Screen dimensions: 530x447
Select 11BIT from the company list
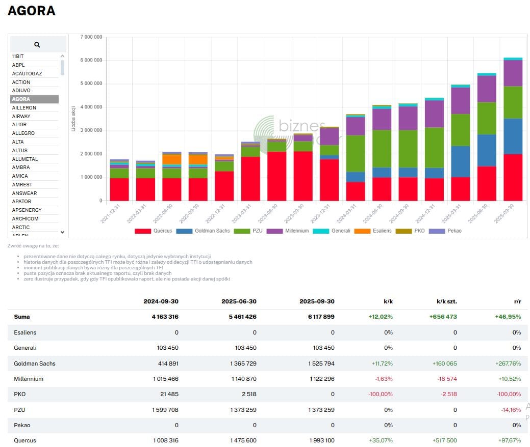[18, 57]
